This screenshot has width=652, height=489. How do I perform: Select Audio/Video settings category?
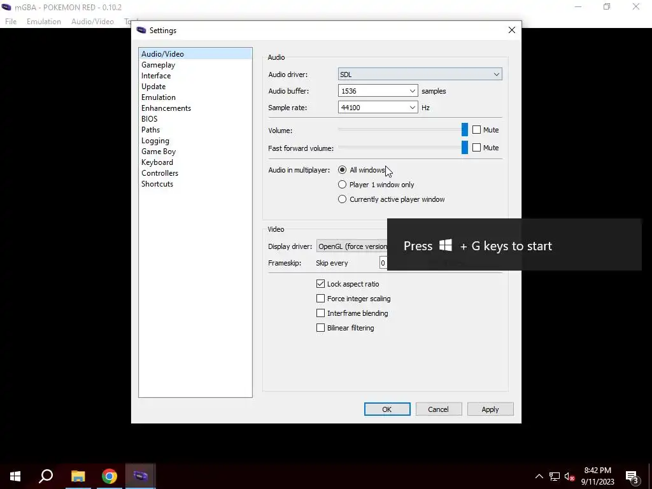pos(195,53)
